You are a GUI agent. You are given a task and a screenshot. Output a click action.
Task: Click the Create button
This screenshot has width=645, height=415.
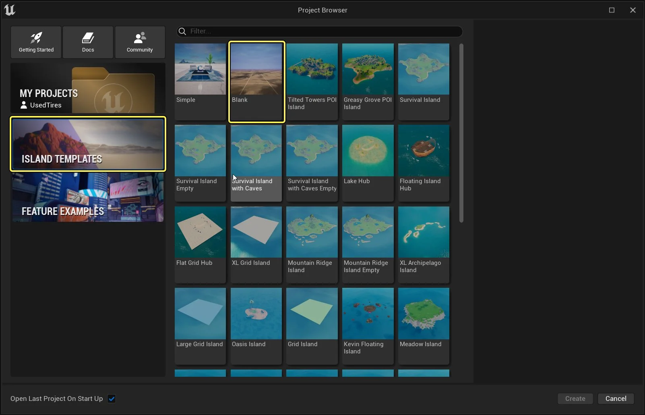[575, 398]
